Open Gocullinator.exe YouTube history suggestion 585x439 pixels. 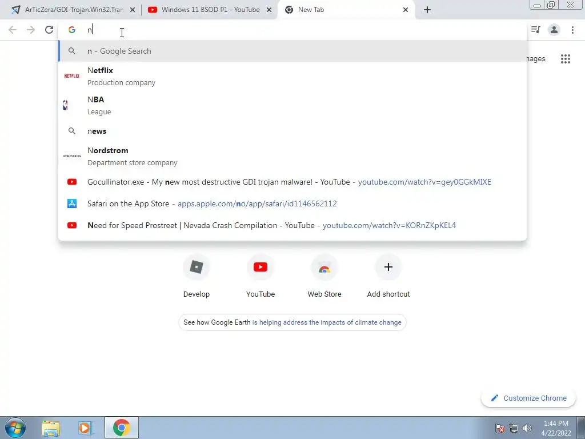(x=292, y=182)
